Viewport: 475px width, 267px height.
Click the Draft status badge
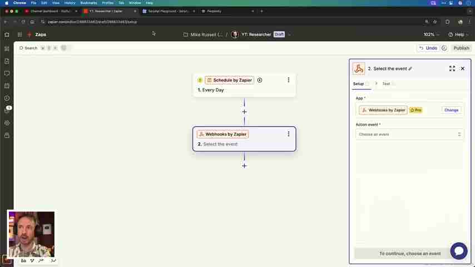[279, 34]
